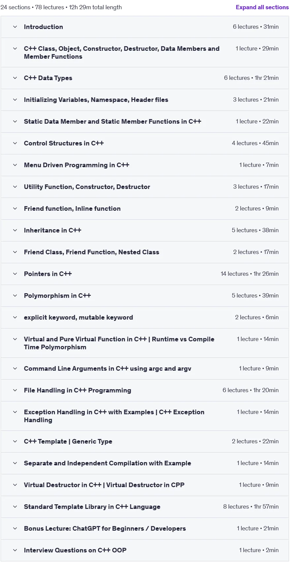Expand the C++ Data Types chevron
The width and height of the screenshot is (290, 562).
coord(15,78)
